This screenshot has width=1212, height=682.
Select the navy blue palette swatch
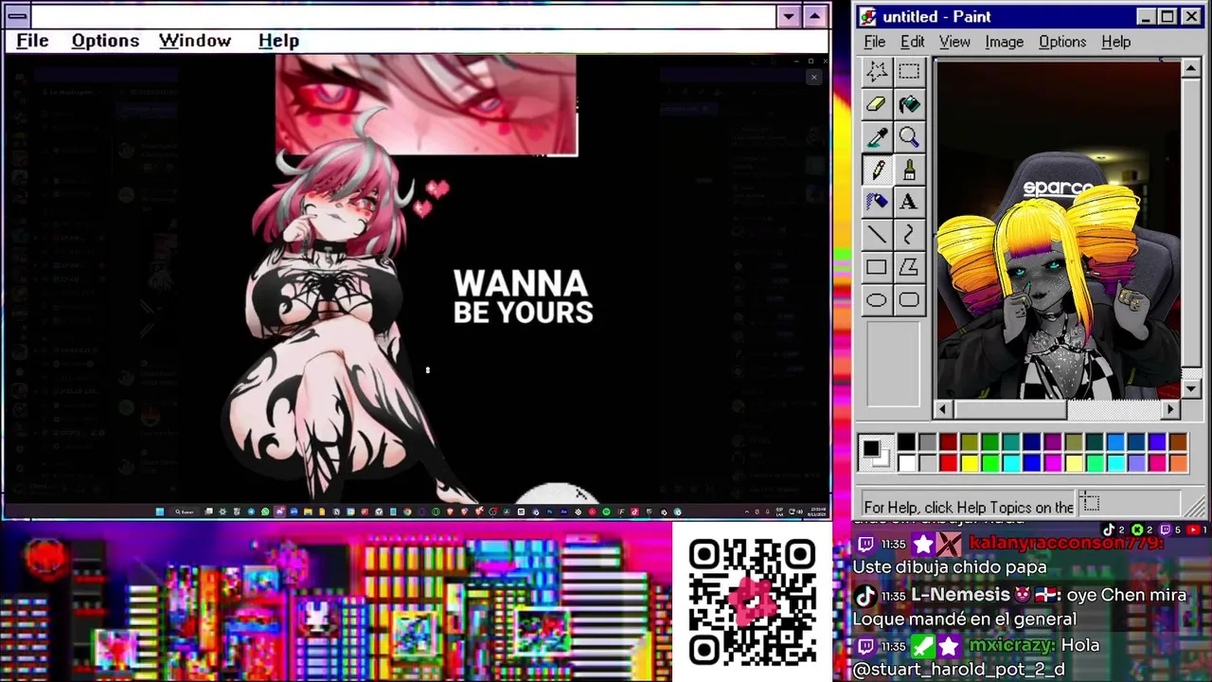[1031, 442]
